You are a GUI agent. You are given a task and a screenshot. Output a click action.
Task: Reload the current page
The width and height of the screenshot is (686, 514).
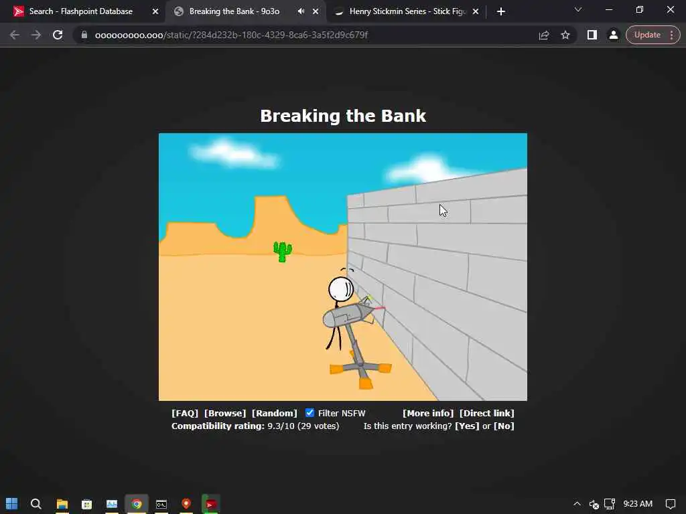click(x=58, y=35)
